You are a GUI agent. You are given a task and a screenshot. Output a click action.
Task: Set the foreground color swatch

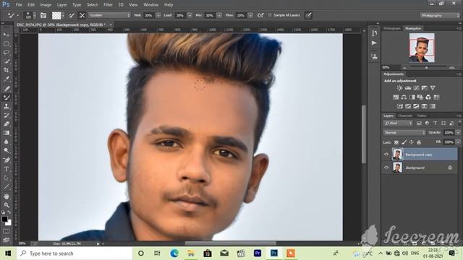(x=4, y=219)
